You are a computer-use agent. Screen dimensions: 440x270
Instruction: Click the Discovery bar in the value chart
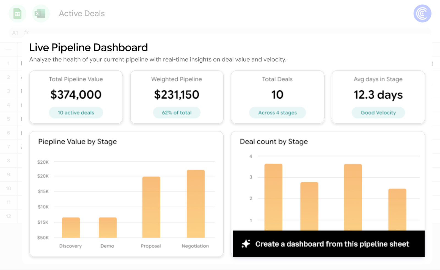(71, 227)
